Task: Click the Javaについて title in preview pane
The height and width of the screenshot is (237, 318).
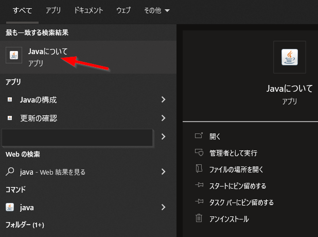Action: 289,89
